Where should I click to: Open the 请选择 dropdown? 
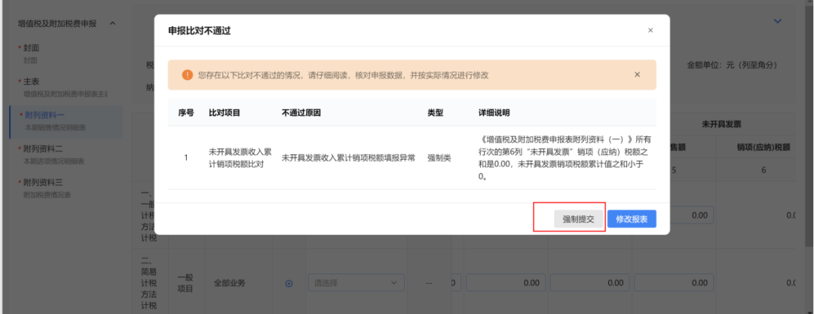tap(356, 283)
